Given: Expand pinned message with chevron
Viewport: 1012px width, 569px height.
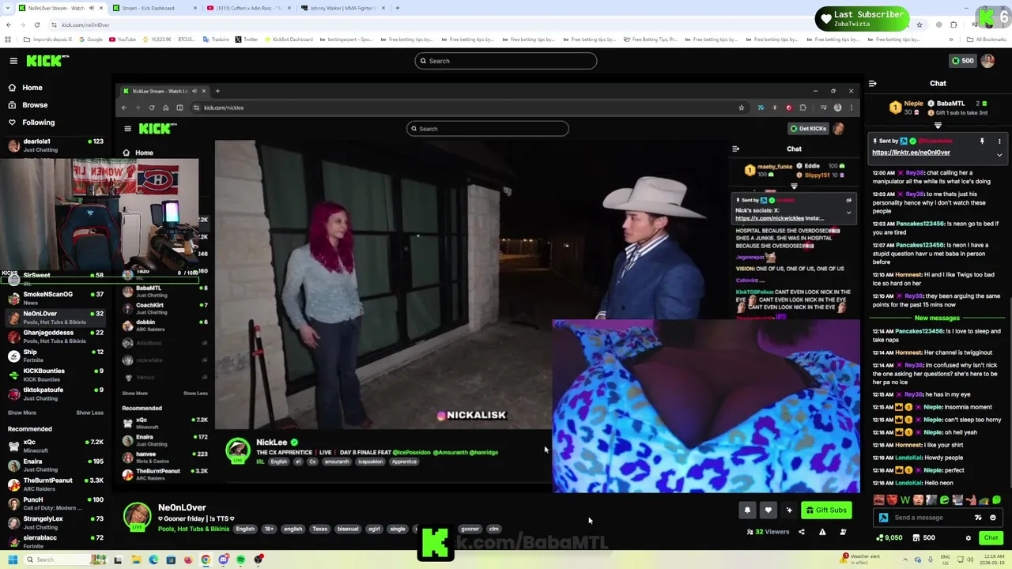Looking at the screenshot, I should point(999,155).
